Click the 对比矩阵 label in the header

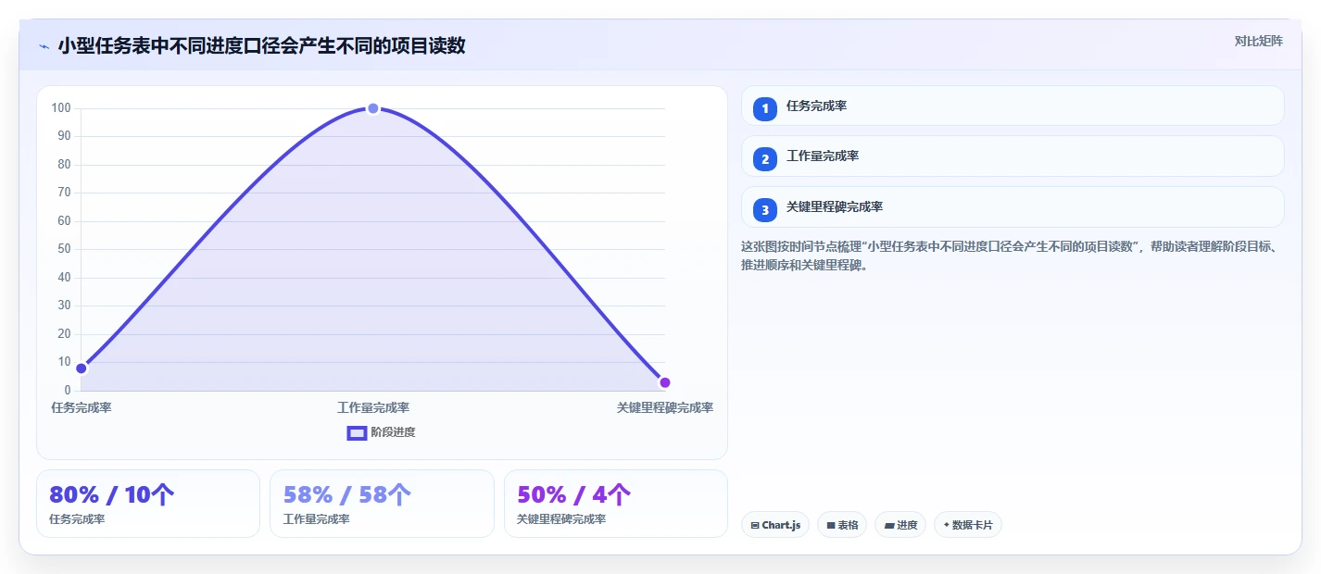point(1259,41)
